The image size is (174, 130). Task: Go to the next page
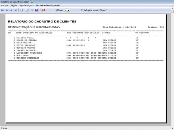click(x=11, y=10)
